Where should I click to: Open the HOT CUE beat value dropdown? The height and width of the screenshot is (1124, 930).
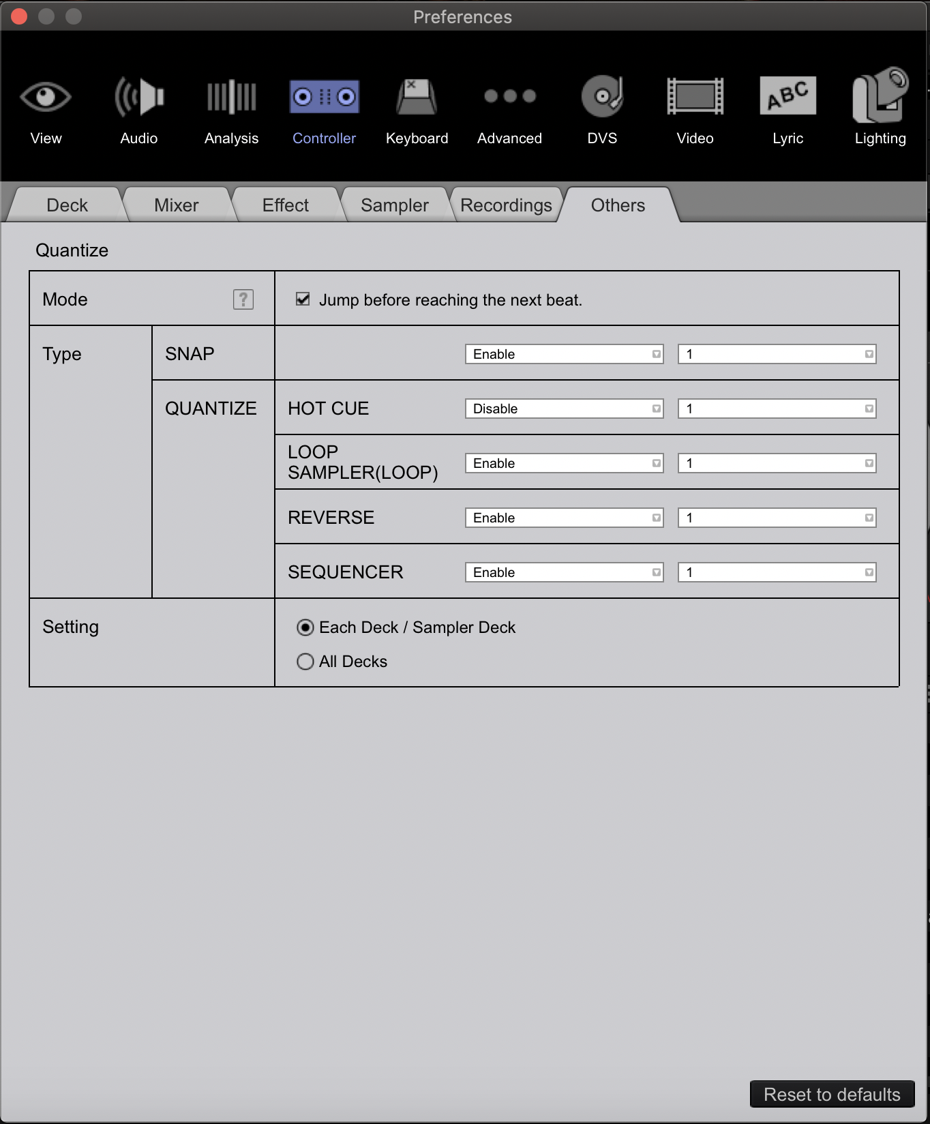click(777, 409)
